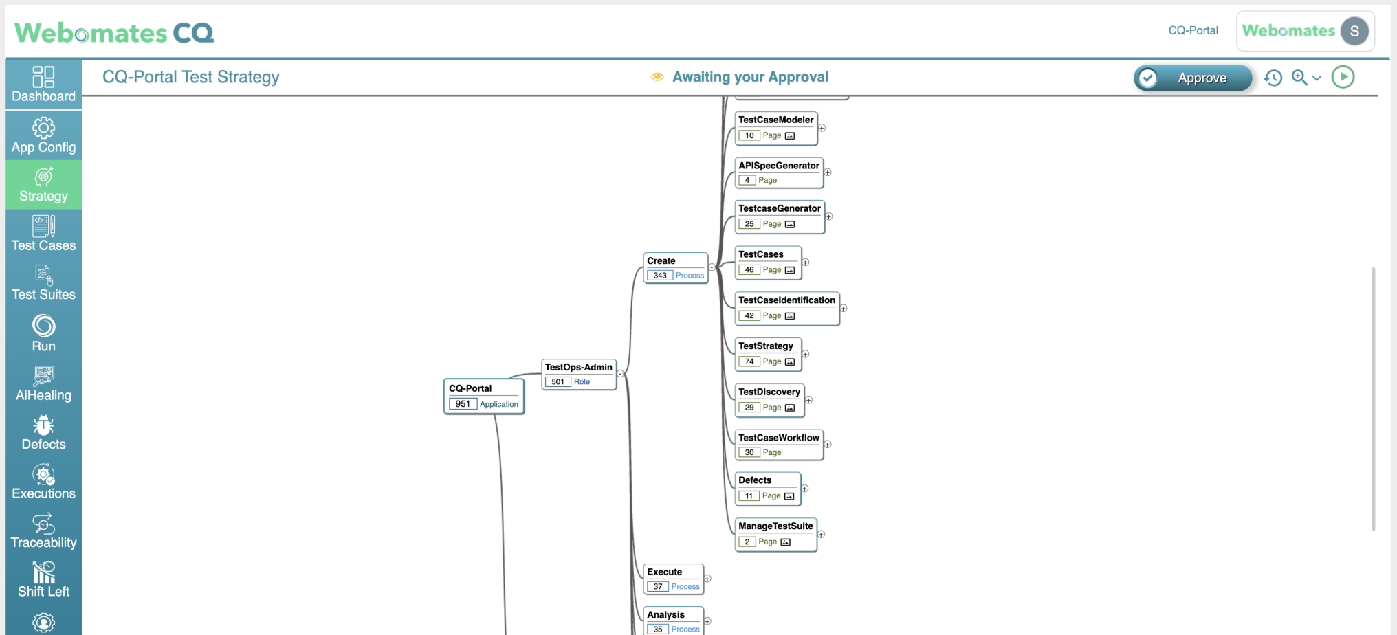Viewport: 1397px width, 635px height.
Task: Expand the Execute process node
Action: point(707,579)
